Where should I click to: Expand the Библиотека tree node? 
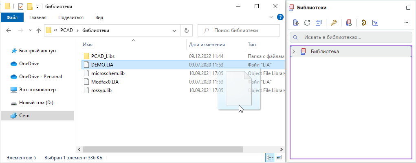pyautogui.click(x=294, y=51)
